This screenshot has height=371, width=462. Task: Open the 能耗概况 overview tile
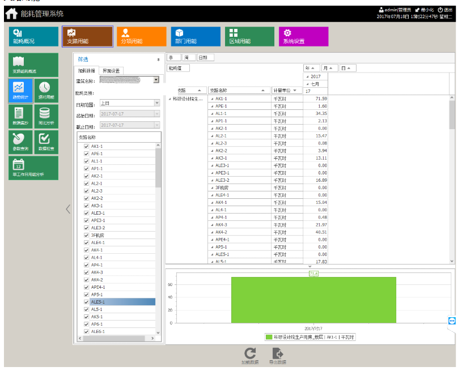pyautogui.click(x=33, y=36)
